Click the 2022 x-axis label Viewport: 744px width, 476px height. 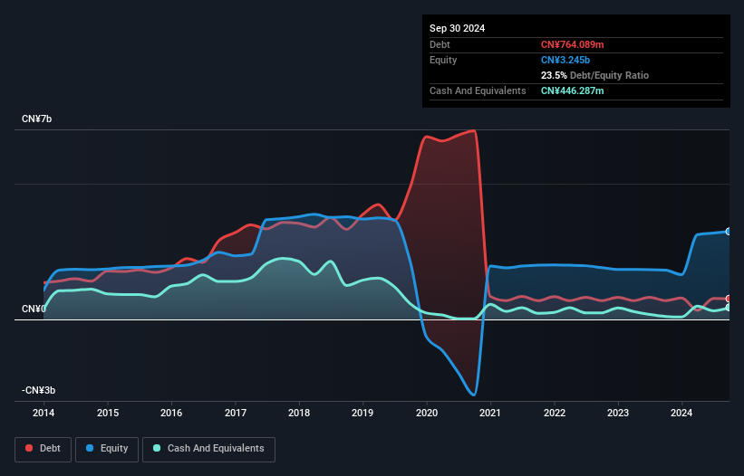pyautogui.click(x=555, y=413)
